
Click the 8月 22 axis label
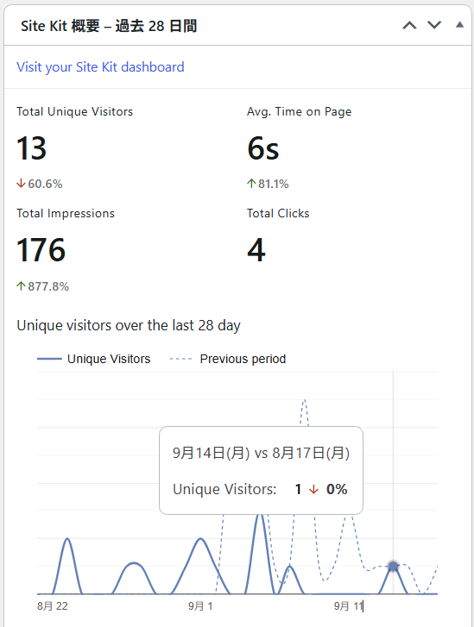coord(53,606)
